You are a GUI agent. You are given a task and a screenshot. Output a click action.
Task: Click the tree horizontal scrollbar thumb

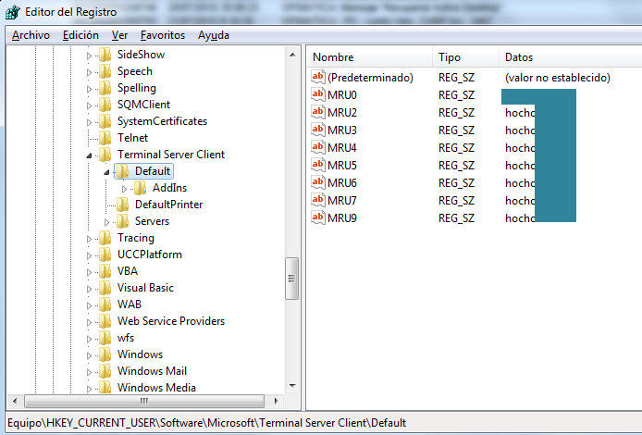144,401
